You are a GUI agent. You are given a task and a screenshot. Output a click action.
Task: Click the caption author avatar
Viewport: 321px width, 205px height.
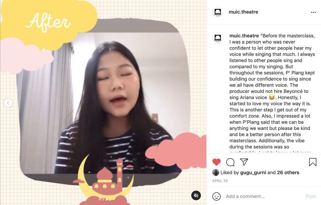pos(218,38)
